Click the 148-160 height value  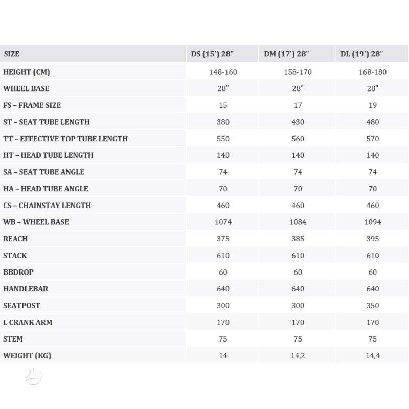click(223, 72)
